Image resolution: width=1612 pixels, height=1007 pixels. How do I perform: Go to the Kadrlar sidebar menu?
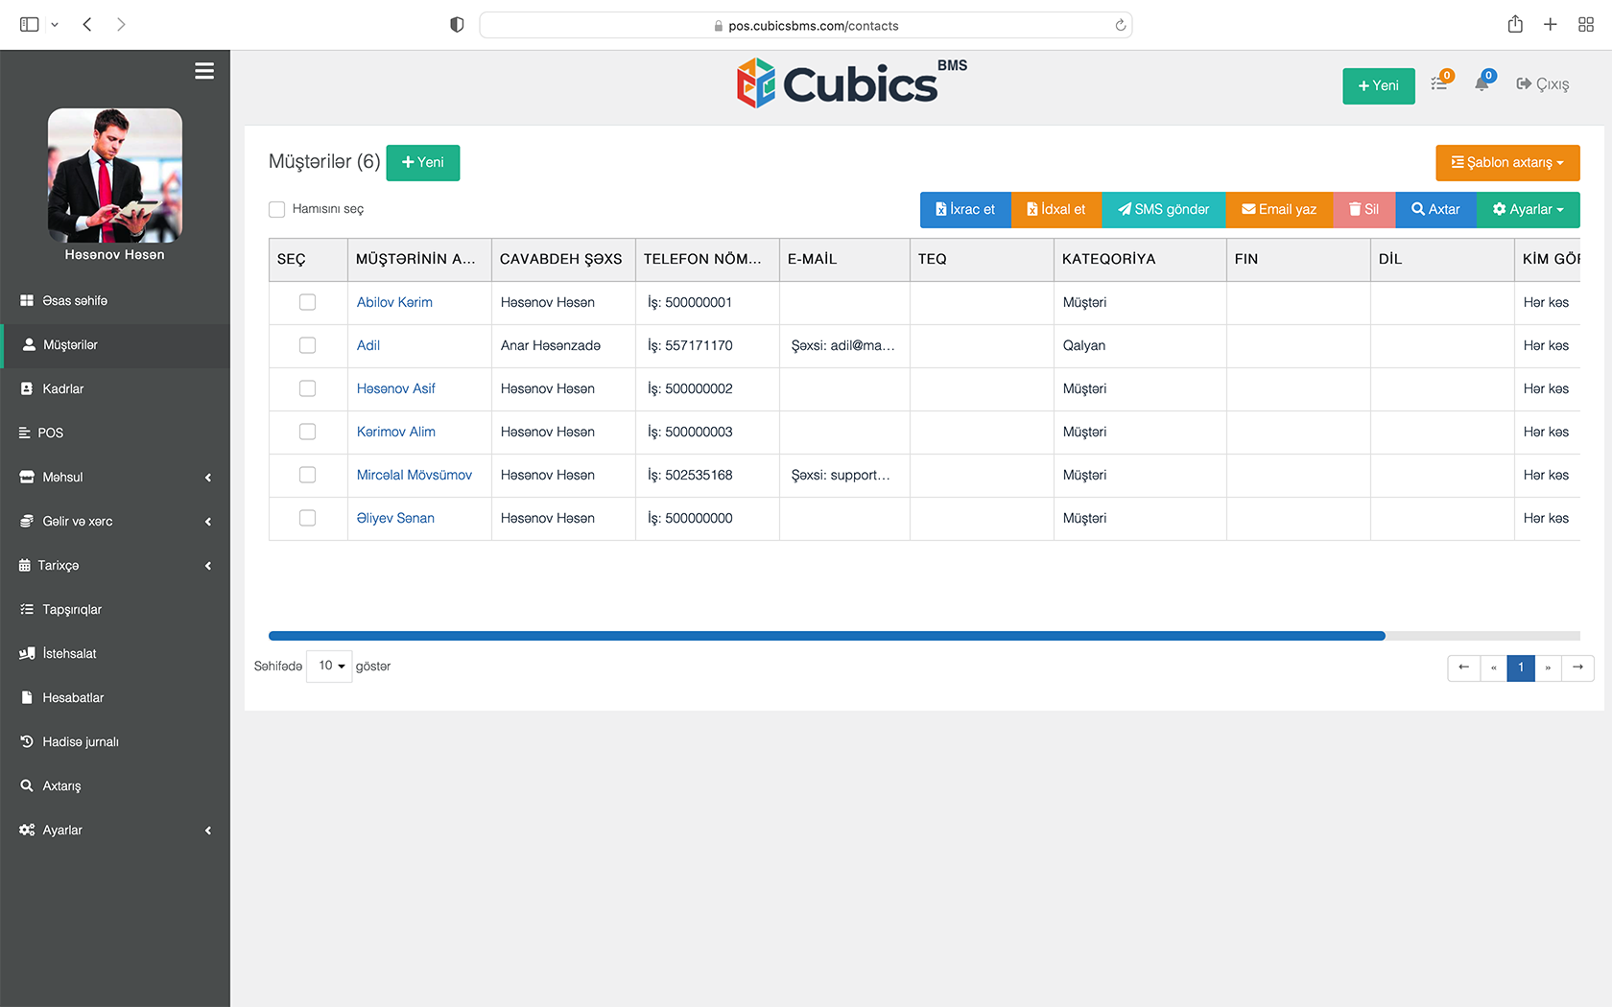[63, 388]
